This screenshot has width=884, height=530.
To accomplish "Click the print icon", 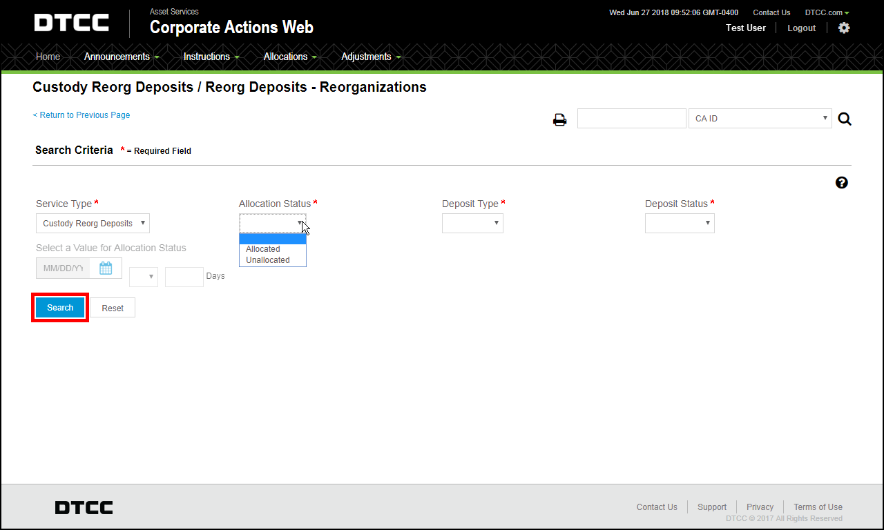I will click(559, 119).
